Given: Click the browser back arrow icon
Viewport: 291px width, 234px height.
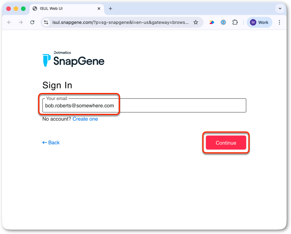Looking at the screenshot, I should (x=9, y=22).
